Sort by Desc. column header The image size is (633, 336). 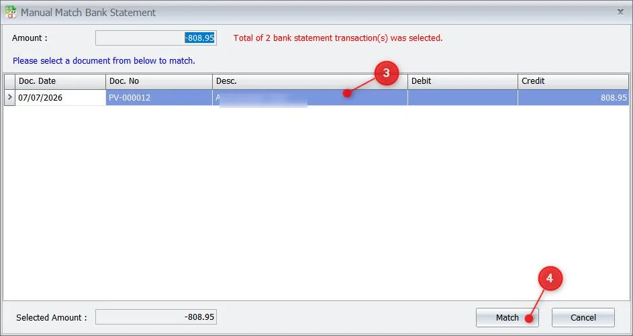click(x=309, y=81)
